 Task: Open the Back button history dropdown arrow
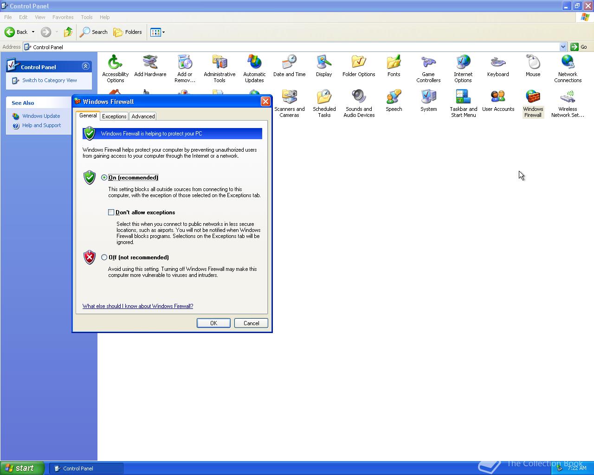click(x=33, y=32)
